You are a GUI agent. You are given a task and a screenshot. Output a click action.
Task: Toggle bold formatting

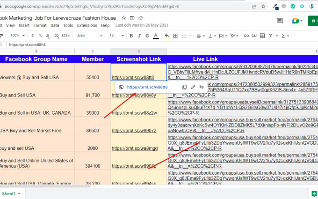131,36
